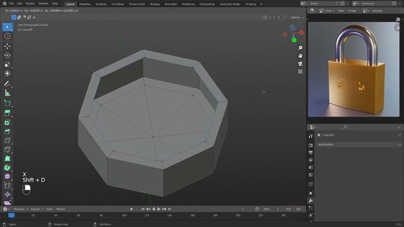This screenshot has height=227, width=404.
Task: Open the image editor Image menu
Action: [x=352, y=11]
